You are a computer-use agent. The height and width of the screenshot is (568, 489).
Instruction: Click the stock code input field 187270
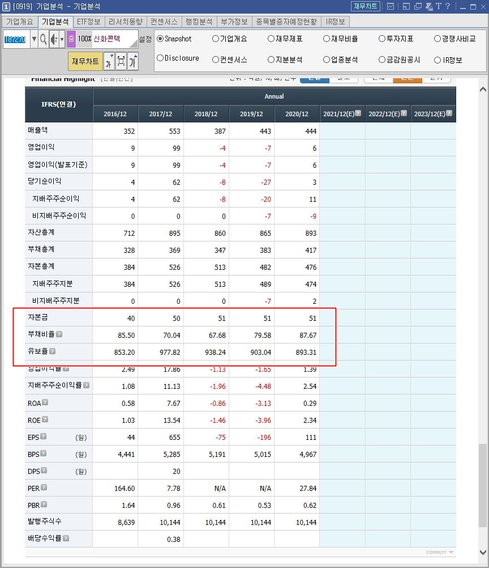pyautogui.click(x=16, y=39)
